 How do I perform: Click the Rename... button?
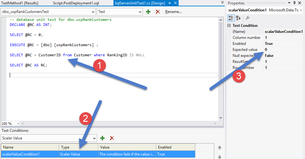(x=173, y=12)
